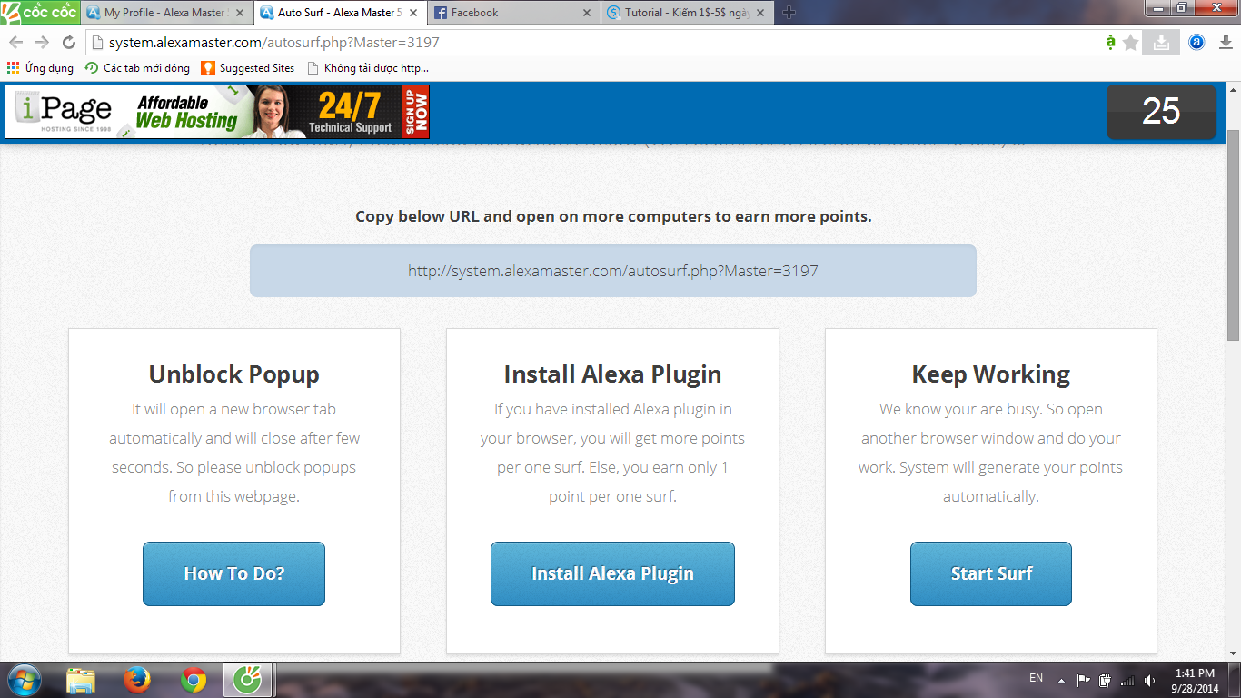This screenshot has height=698, width=1241.
Task: Open the Không tải được http bookmark
Action: 368,68
